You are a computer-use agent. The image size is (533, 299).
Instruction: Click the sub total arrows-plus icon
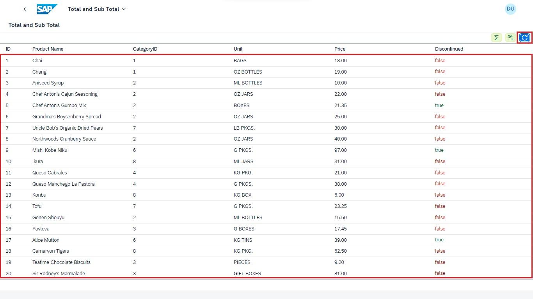coord(510,38)
